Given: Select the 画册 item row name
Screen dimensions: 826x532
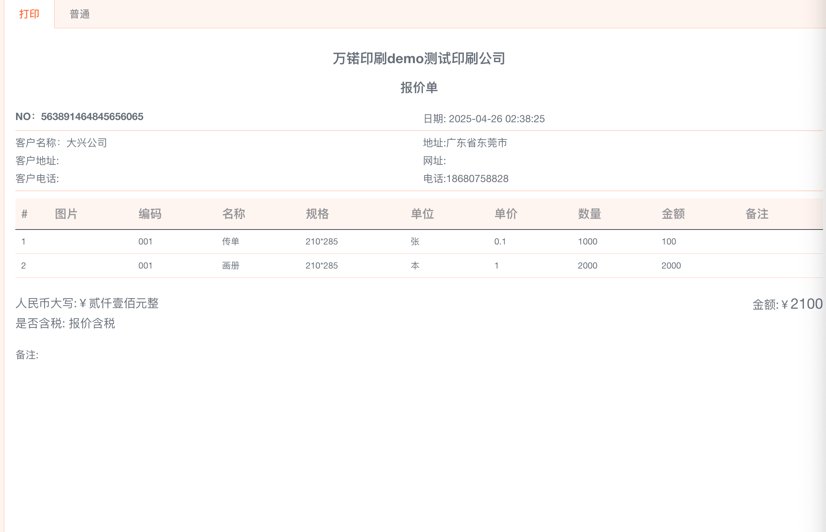Looking at the screenshot, I should [231, 266].
